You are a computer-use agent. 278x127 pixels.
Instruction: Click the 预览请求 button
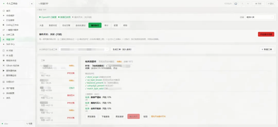[119, 116]
